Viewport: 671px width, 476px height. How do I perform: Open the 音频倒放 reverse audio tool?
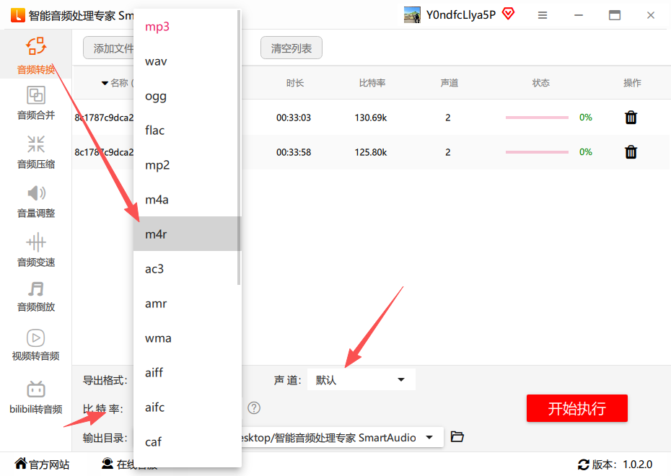click(36, 296)
